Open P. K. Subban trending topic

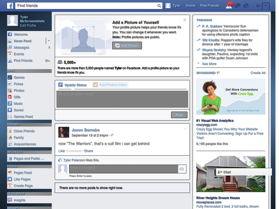point(212,26)
